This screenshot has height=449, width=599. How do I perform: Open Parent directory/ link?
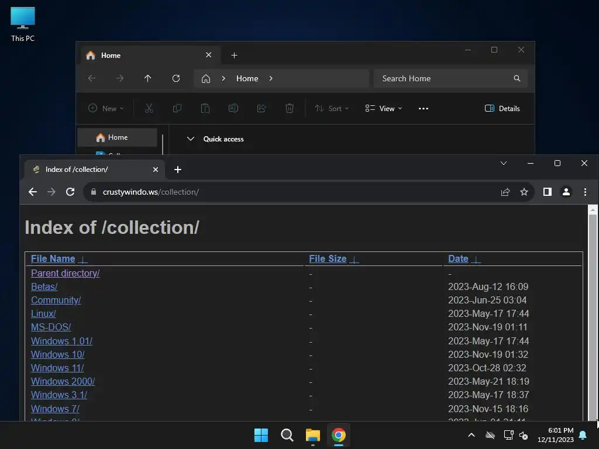tap(66, 274)
